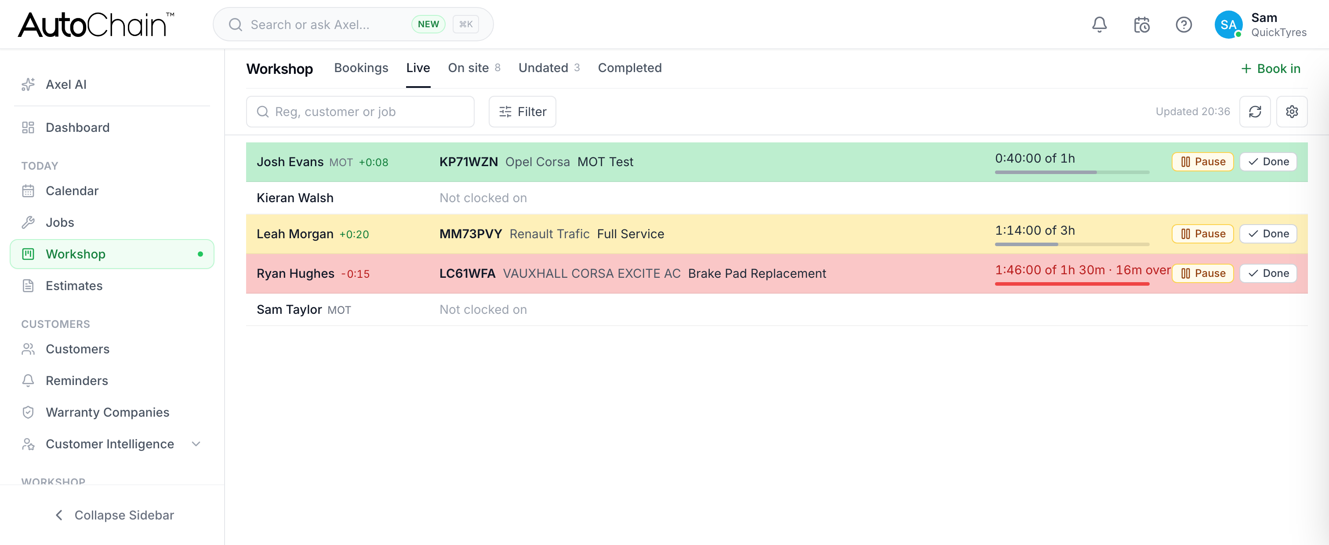This screenshot has width=1329, height=545.
Task: Mark Josh Evans' job as Done
Action: point(1268,162)
